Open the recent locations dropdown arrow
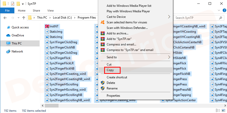The height and width of the screenshot is (113, 227). coord(18,18)
